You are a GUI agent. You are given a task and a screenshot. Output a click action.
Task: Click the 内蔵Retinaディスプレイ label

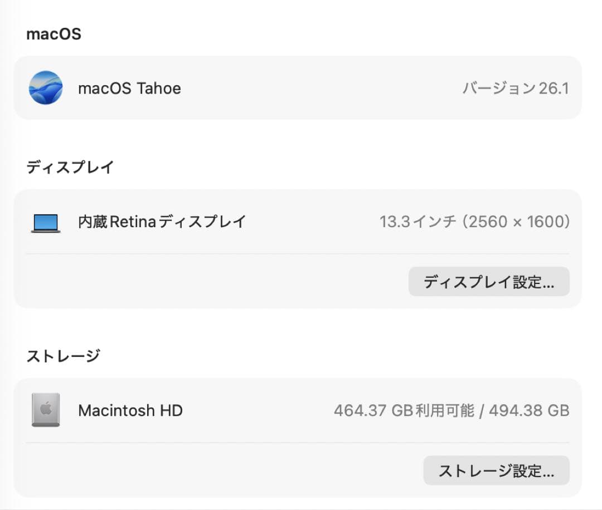pos(161,222)
